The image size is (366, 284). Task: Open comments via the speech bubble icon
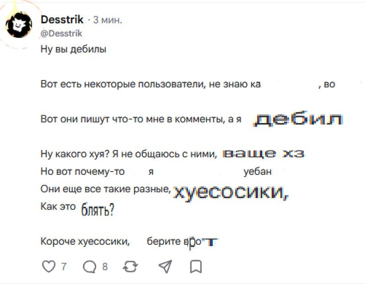point(90,267)
